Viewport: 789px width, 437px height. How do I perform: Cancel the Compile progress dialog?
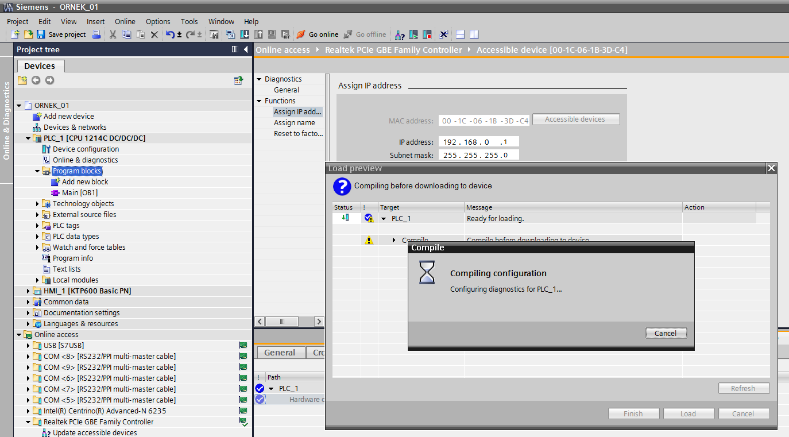666,333
